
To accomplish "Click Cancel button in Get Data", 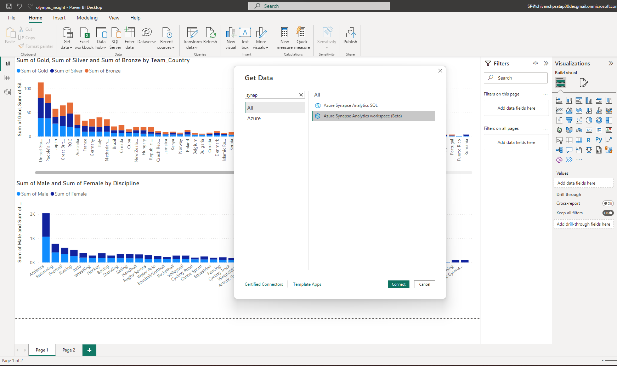I will (x=425, y=284).
